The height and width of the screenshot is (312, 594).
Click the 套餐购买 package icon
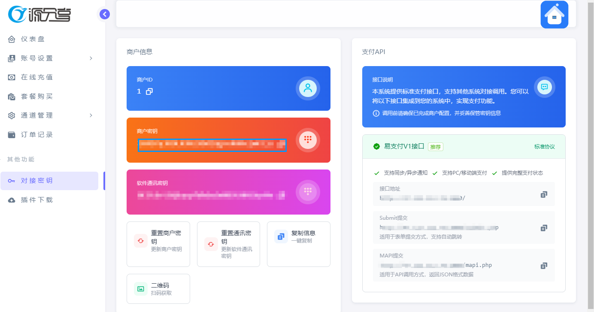click(12, 97)
